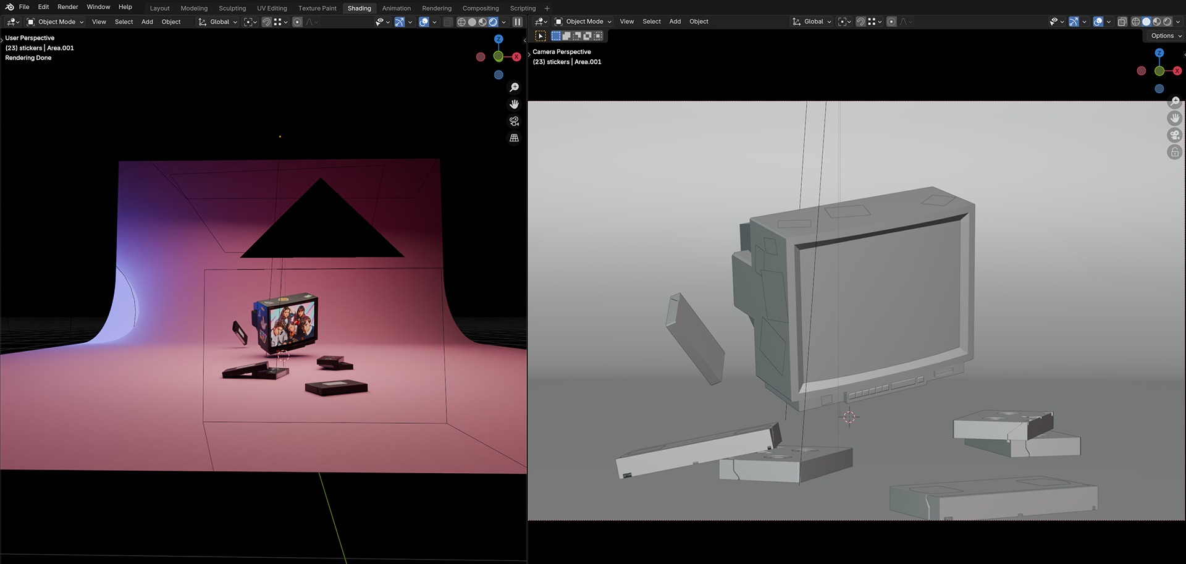Expand the Options dropdown
This screenshot has height=564, width=1186.
(x=1166, y=36)
